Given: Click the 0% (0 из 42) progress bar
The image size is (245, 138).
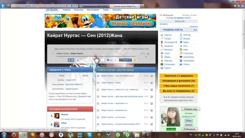Looking at the screenshot, I should [x=178, y=21].
